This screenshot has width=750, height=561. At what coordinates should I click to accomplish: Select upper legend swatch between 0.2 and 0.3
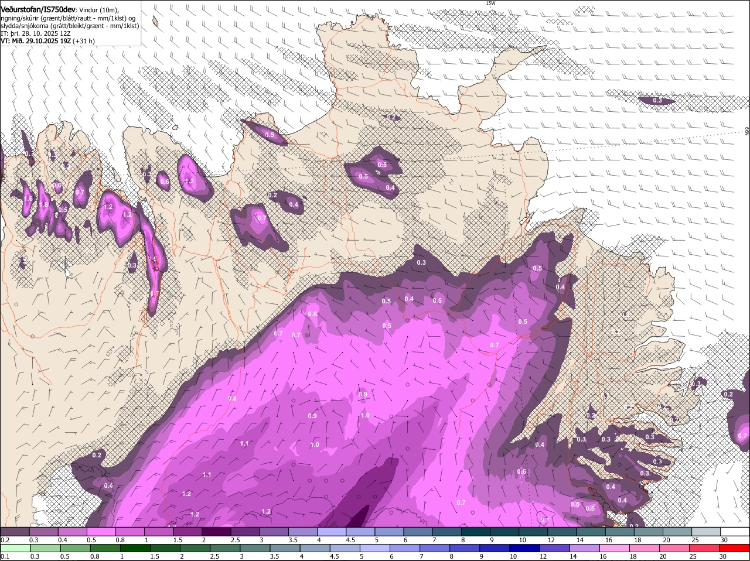point(15,532)
